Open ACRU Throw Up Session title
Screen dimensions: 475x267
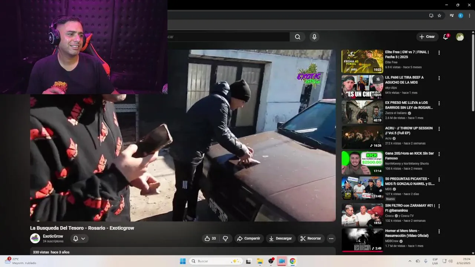click(409, 131)
